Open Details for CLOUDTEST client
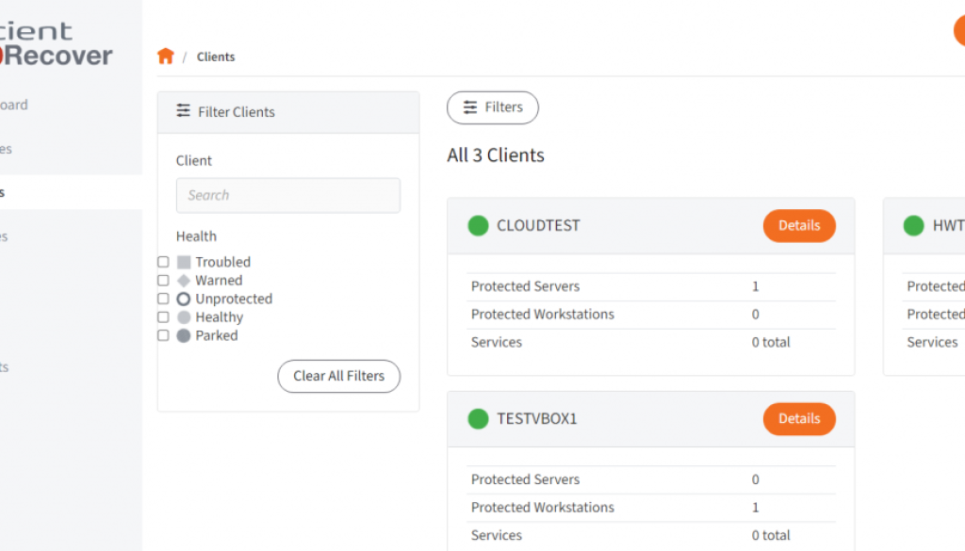 point(799,226)
